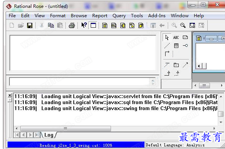225x149 pixels.
Task: Save the model with floppy icon
Action: 30,25
